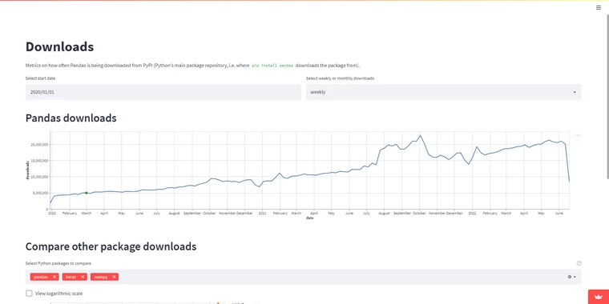Click the help icon above package selector

pos(579,263)
